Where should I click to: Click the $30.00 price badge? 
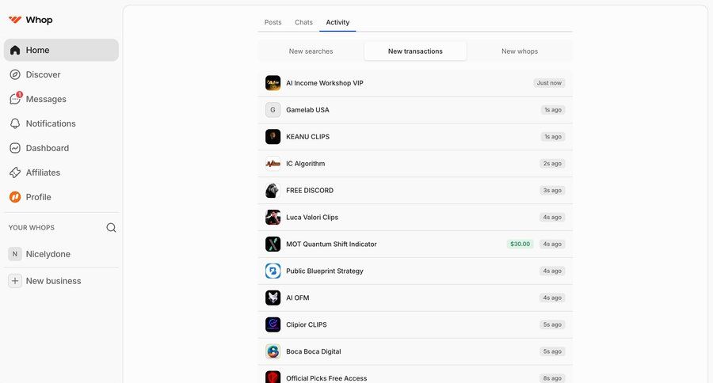click(x=520, y=244)
